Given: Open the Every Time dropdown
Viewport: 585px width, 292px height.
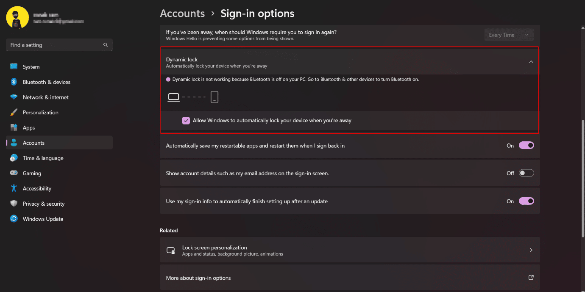Looking at the screenshot, I should (509, 35).
